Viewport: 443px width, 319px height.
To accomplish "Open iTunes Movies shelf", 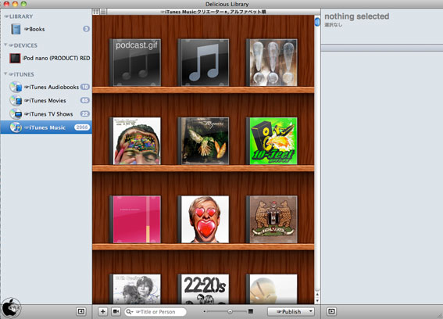I will [x=46, y=100].
